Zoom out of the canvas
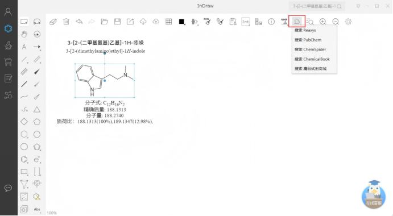 pos(336,22)
